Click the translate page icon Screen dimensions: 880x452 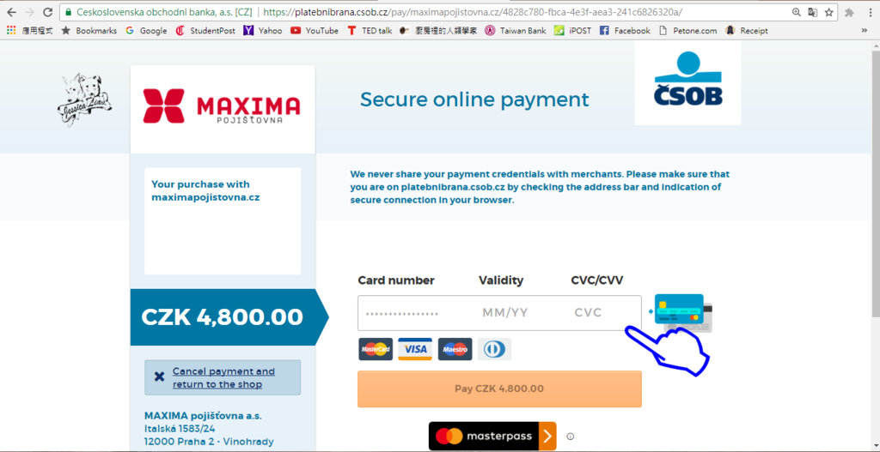pyautogui.click(x=813, y=12)
